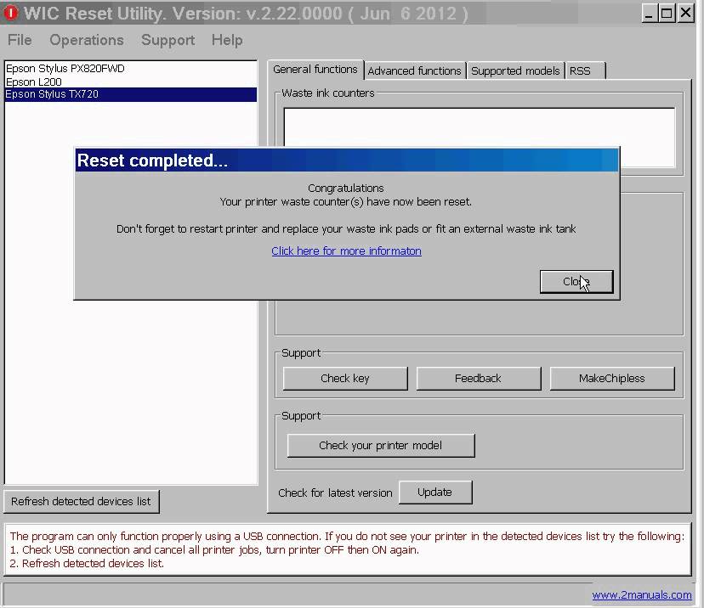This screenshot has width=704, height=608.
Task: Click the Reset completed dialog title bar
Action: click(x=347, y=160)
